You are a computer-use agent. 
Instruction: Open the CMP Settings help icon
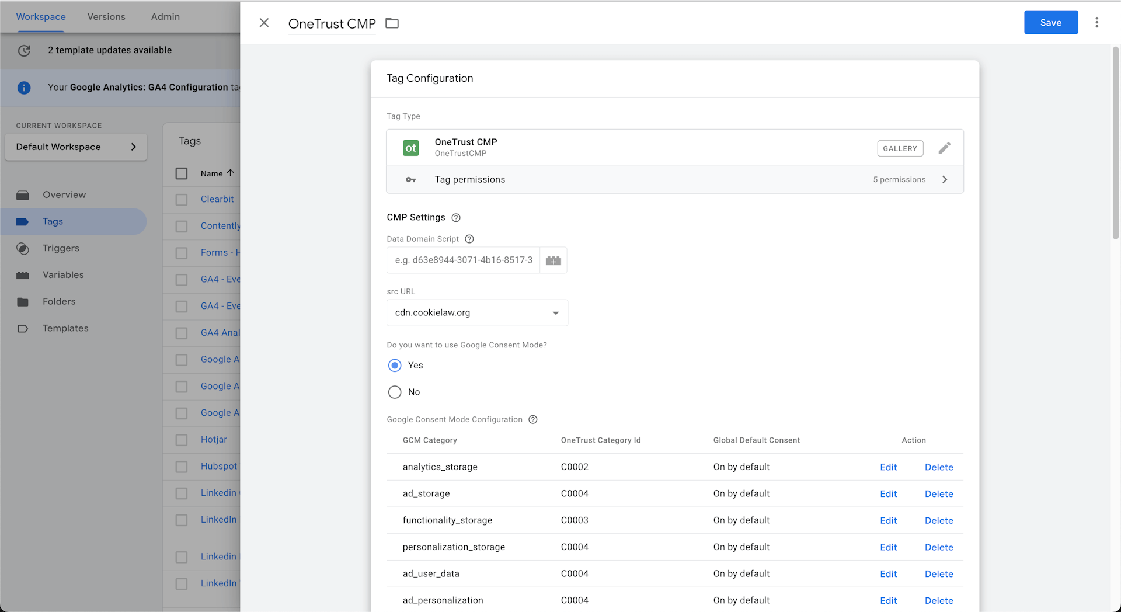456,218
